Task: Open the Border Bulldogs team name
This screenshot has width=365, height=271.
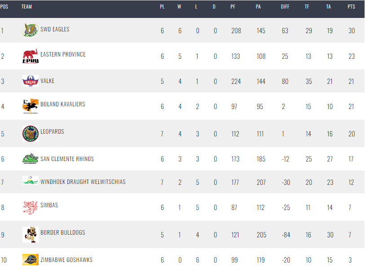Action: 63,232
